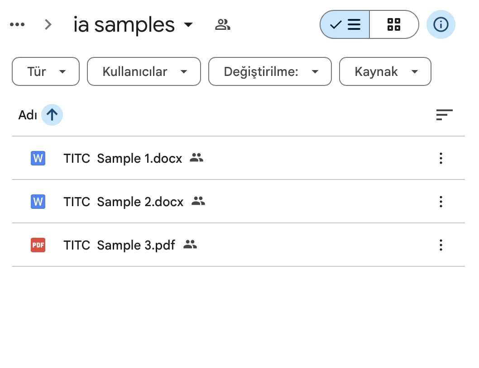Viewport: 479px width, 368px height.
Task: Open the Değiştirilme filter dropdown
Action: point(270,71)
